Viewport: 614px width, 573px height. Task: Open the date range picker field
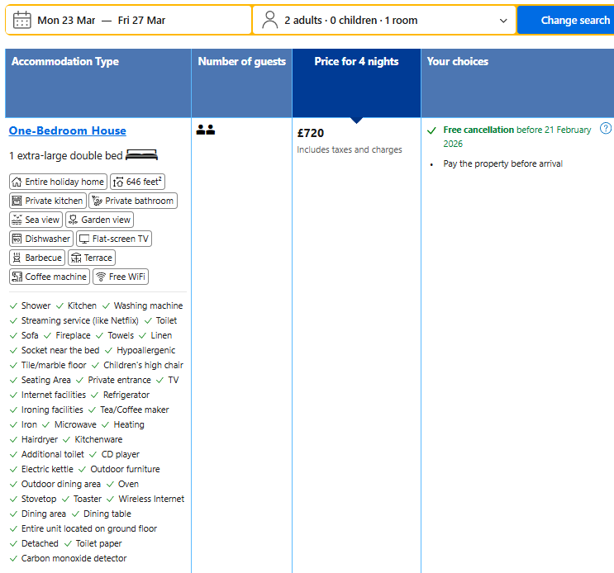(x=128, y=20)
